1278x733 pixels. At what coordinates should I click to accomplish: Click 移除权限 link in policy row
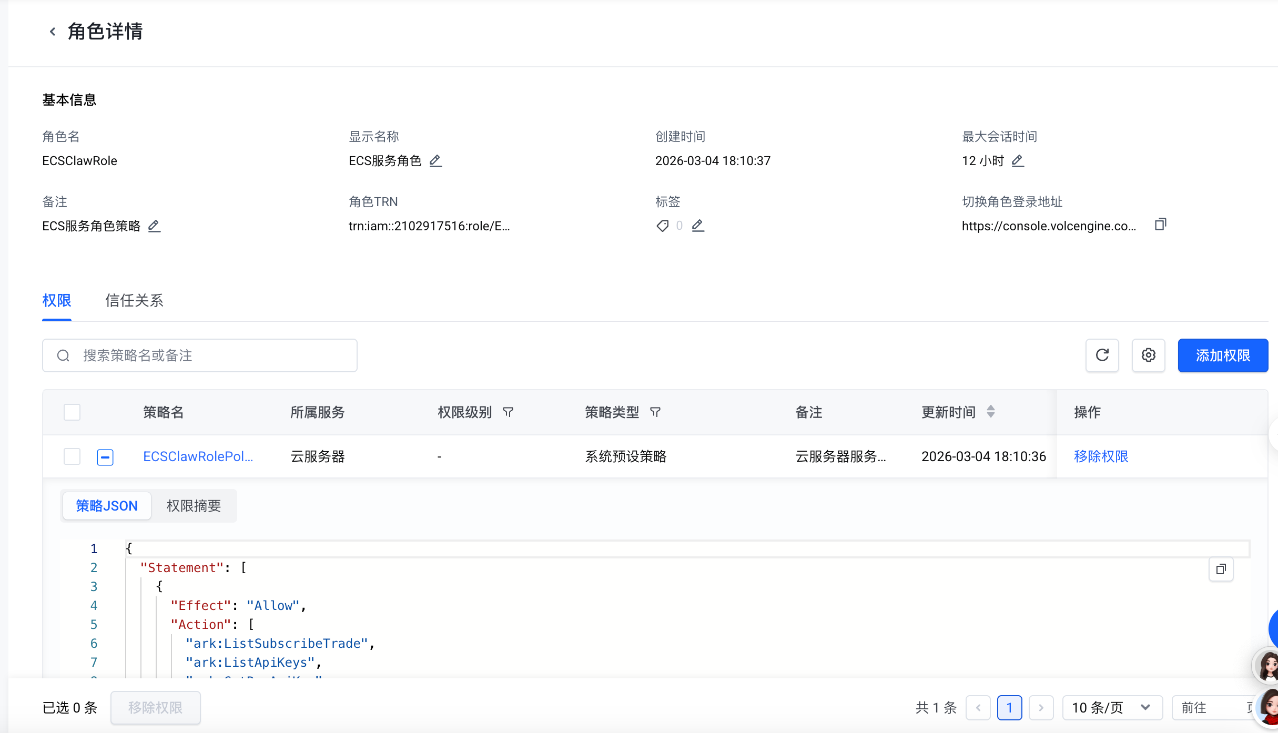[x=1101, y=456]
